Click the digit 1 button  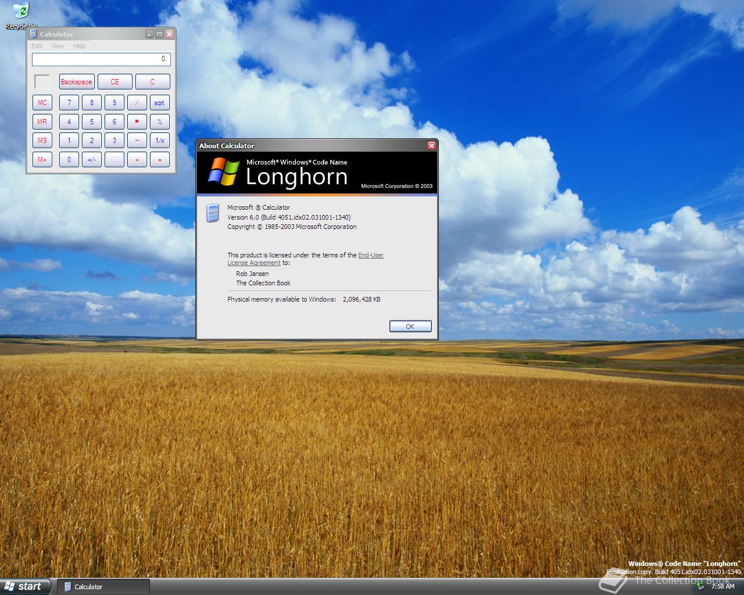[x=69, y=141]
